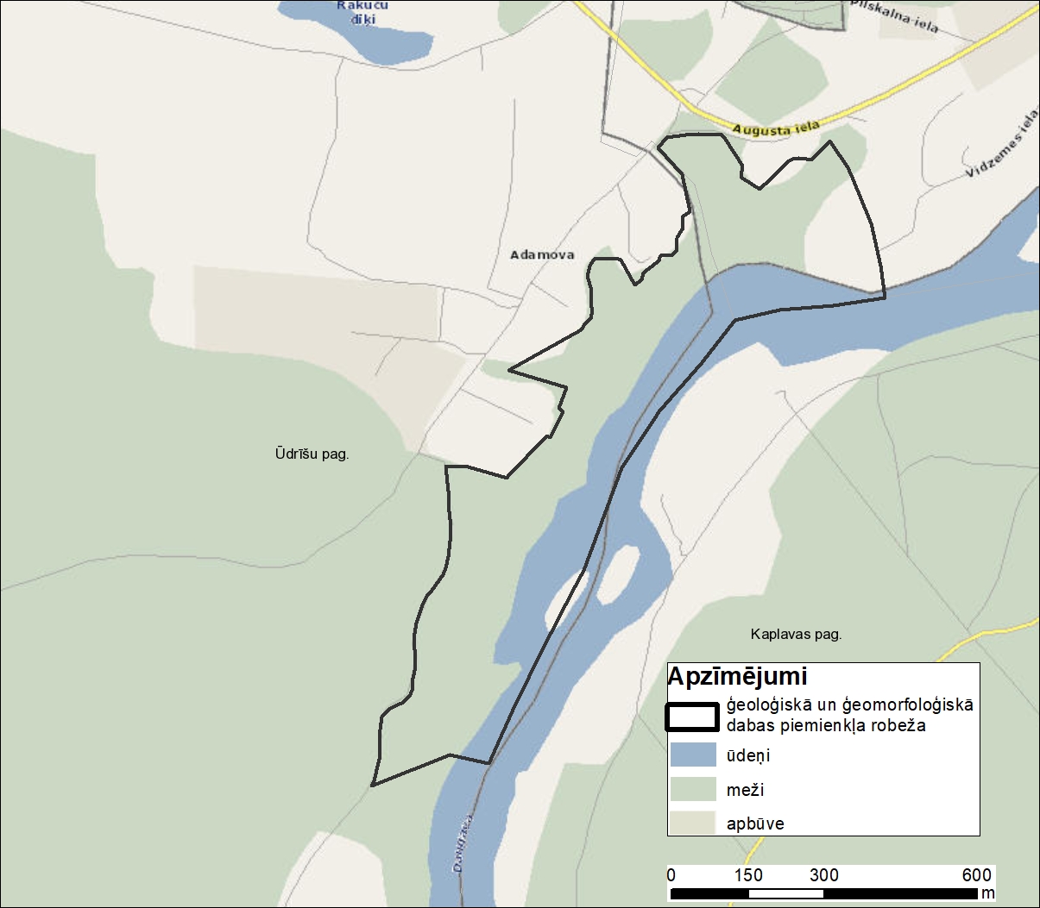This screenshot has height=908, width=1040.
Task: Click the Daugava river name label
Action: click(x=464, y=842)
